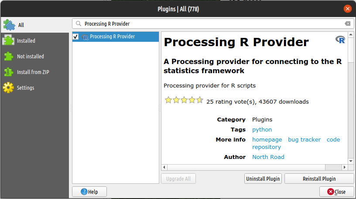The image size is (356, 199).
Task: Open the North Road author link
Action: 268,157
